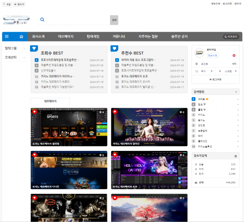Select the 데모페이지 tab above the thumbnails
The image size is (244, 222).
pyautogui.click(x=50, y=101)
